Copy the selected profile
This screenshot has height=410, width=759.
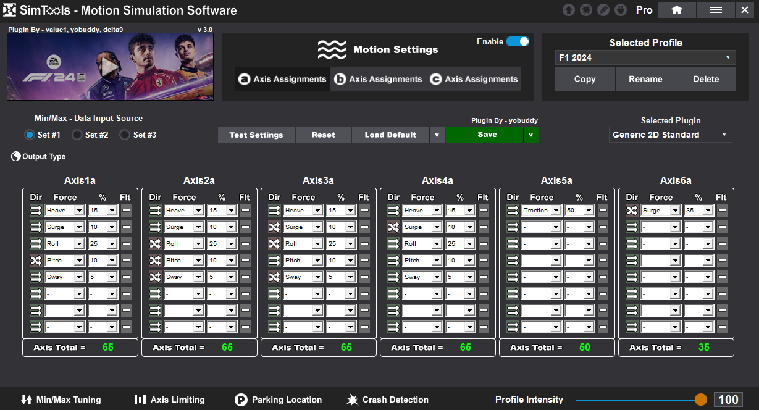[x=585, y=79]
